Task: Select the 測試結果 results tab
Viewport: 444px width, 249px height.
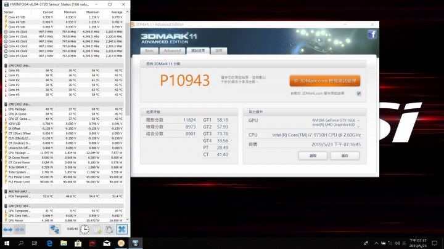Action: [198, 51]
